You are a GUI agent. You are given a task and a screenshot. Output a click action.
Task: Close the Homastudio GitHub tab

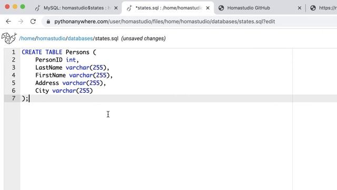[x=300, y=8]
